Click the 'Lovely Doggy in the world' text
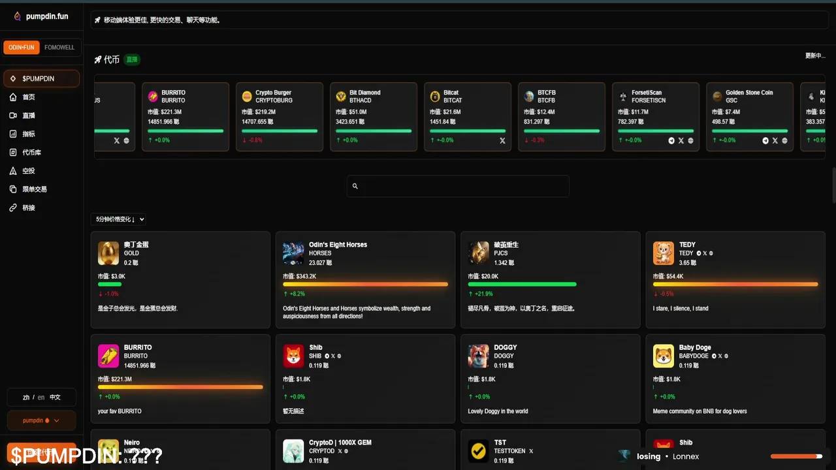836x470 pixels. [x=498, y=411]
